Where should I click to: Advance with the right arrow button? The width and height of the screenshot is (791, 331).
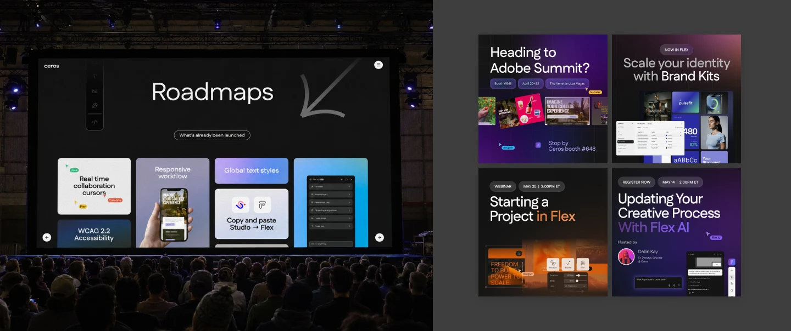(x=380, y=237)
